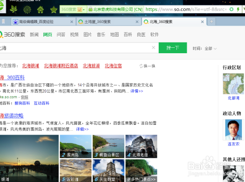Screen dimensions: 245x182
Task: Open the 问答 search category
Action: (x=61, y=35)
